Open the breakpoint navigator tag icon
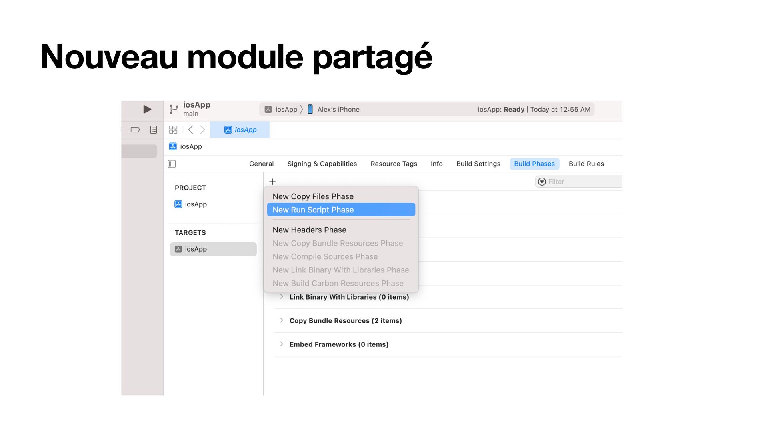Screen dimensions: 768x432 [135, 130]
